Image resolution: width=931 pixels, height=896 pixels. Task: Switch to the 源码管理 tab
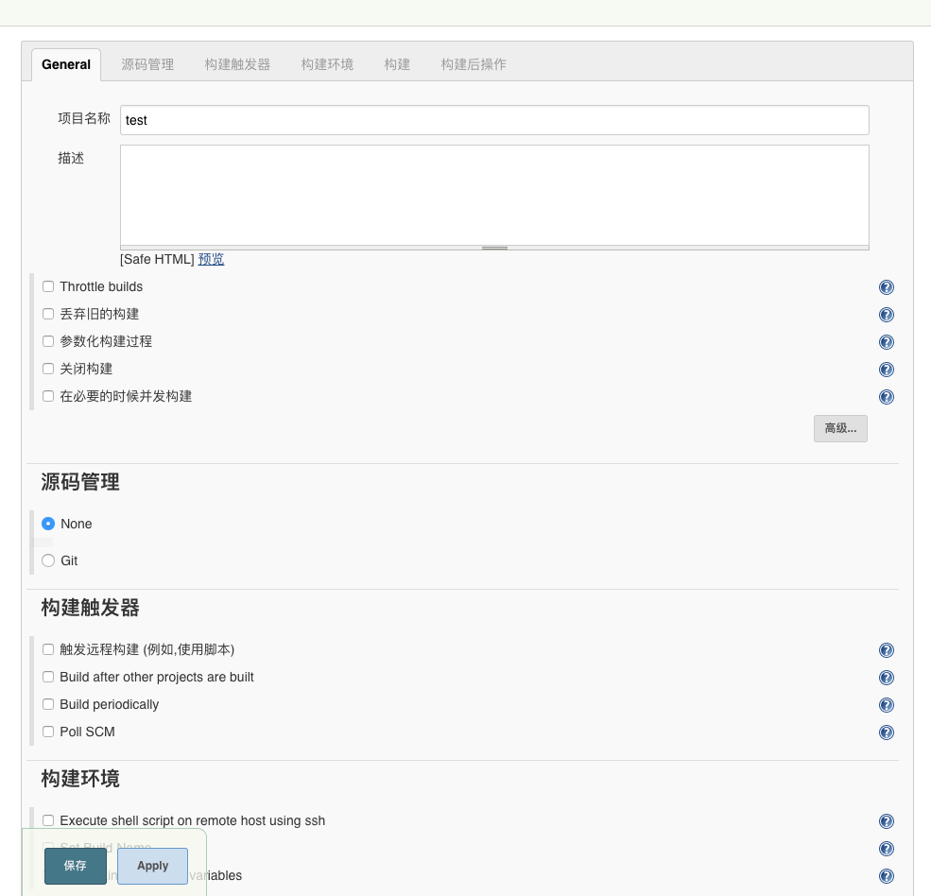coord(147,64)
